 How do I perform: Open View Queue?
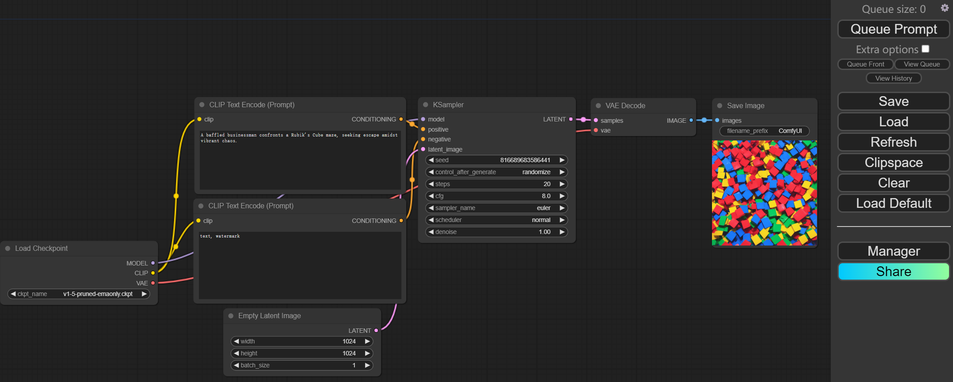(x=922, y=64)
